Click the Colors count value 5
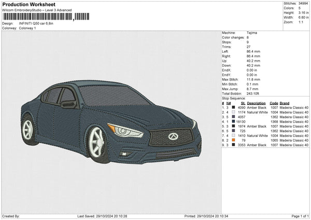311x220 pixels. (300, 8)
